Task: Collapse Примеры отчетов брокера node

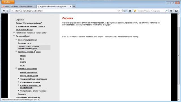Action: tap(16, 52)
